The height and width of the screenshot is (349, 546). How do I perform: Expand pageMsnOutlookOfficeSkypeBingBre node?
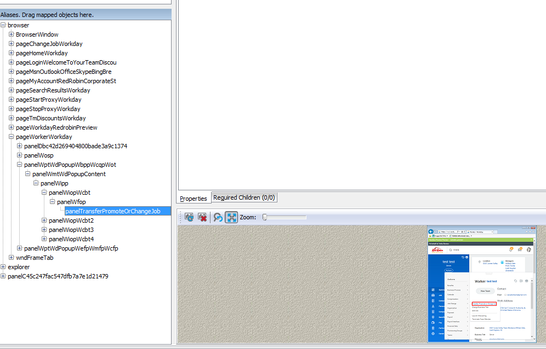click(x=11, y=72)
